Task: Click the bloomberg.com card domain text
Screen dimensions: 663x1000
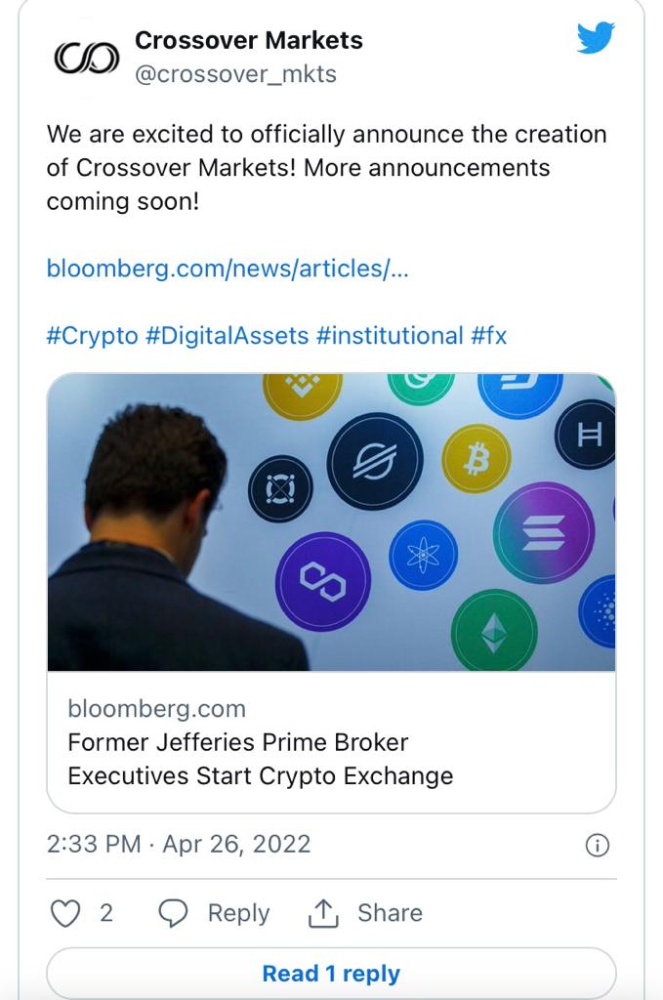Action: (x=156, y=709)
